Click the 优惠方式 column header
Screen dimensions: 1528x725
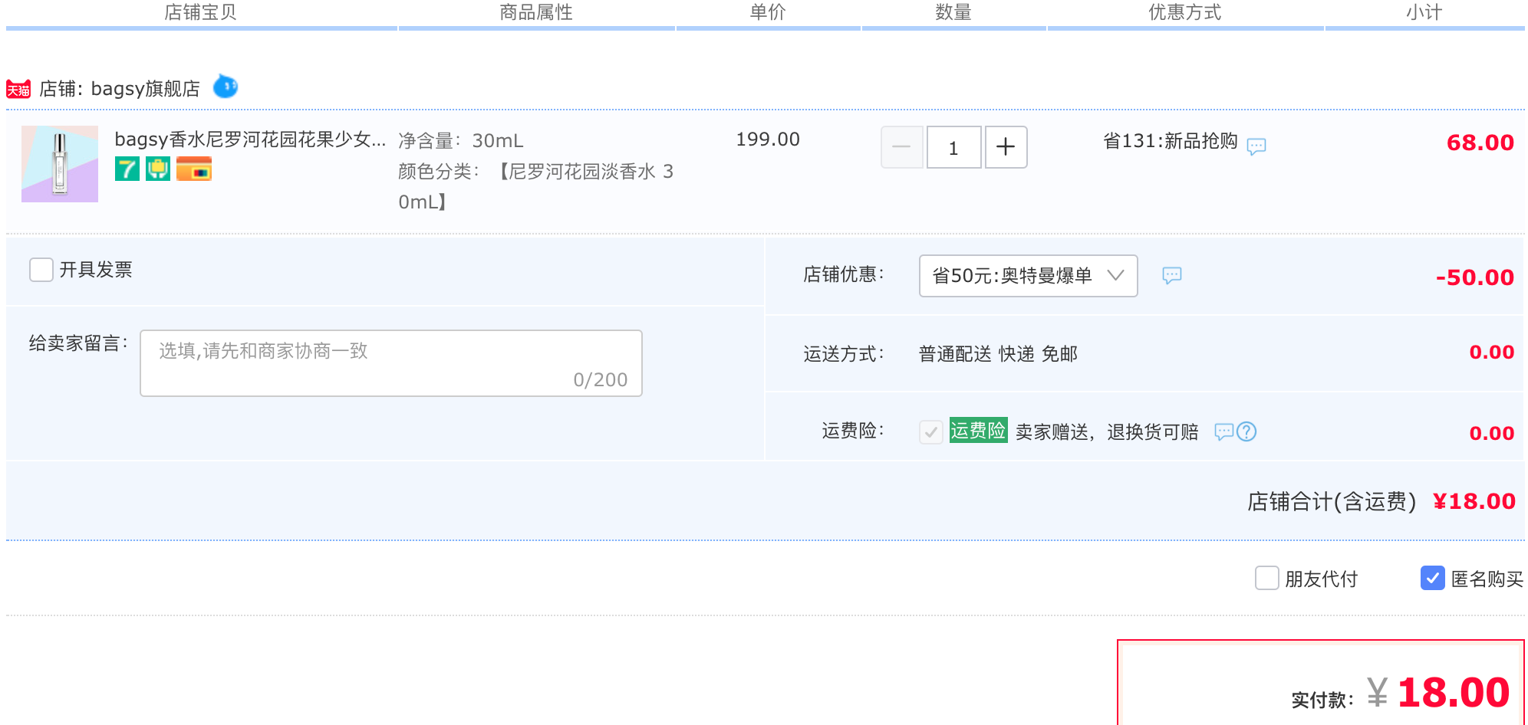(1185, 12)
